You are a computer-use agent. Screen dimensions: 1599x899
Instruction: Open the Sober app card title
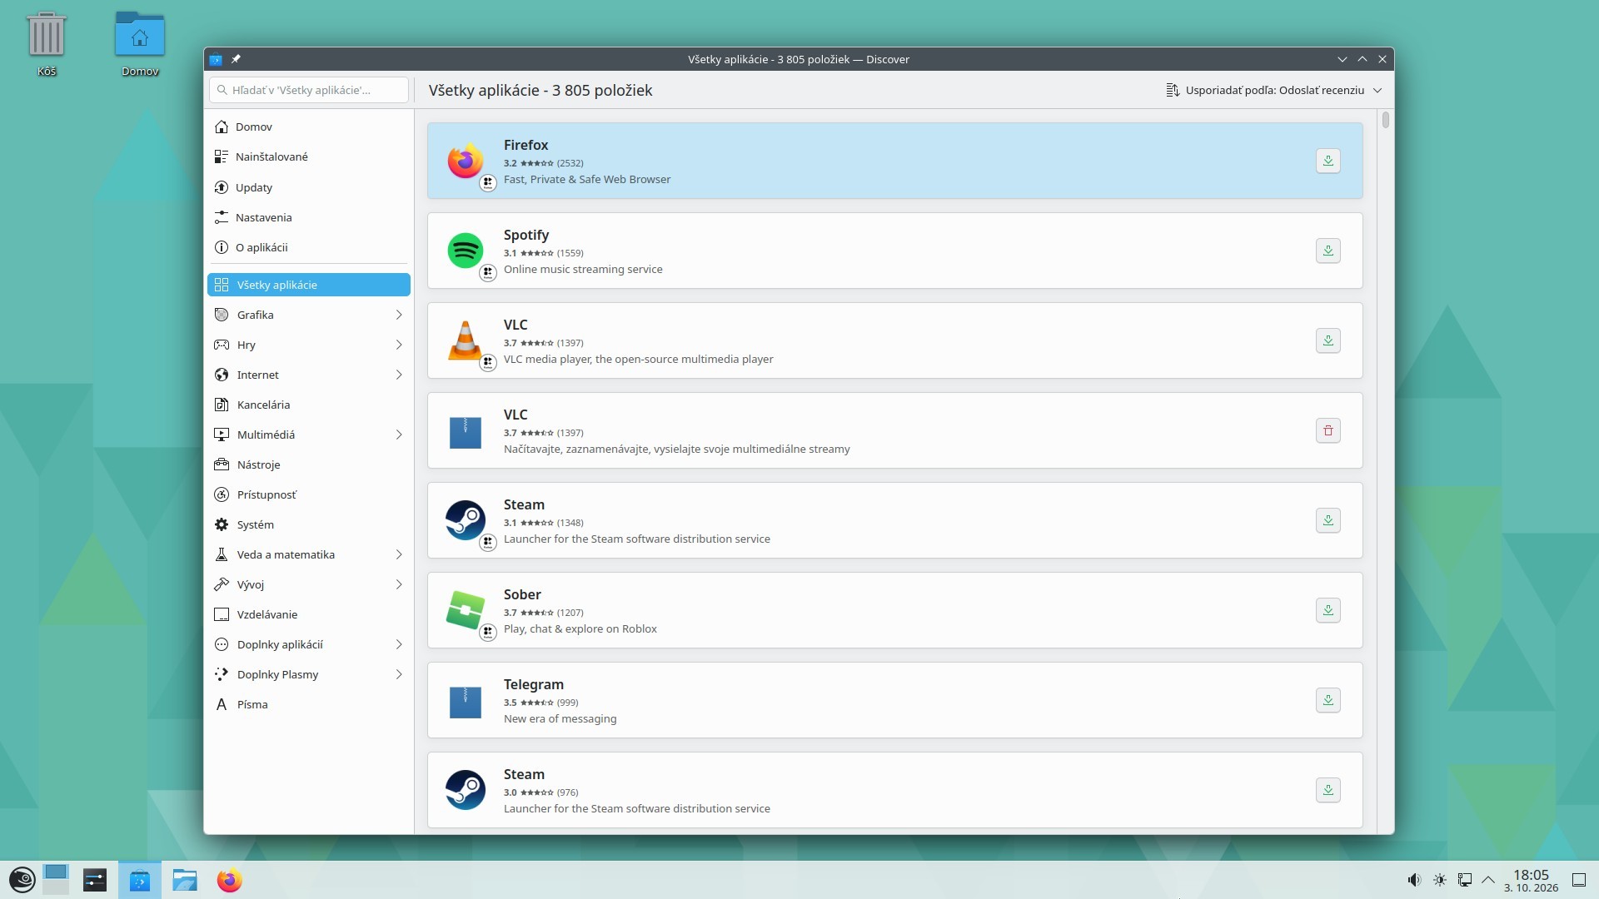click(522, 594)
